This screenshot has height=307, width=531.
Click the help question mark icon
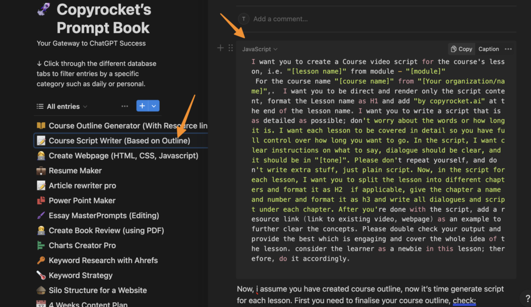tap(527, 298)
